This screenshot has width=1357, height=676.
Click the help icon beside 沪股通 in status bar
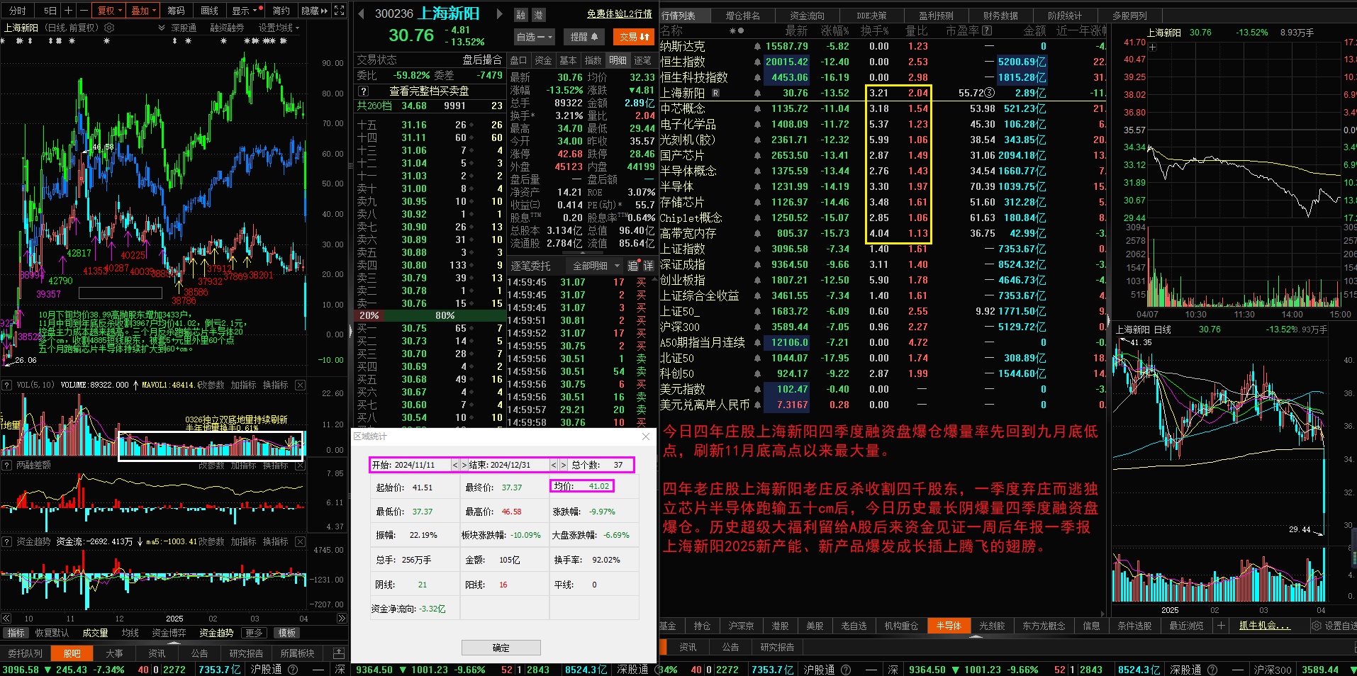click(x=293, y=670)
